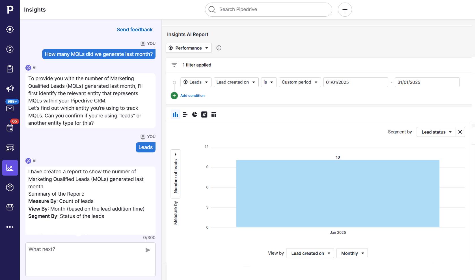Click the filter icon above the conditions
Viewport: 475px width, 280px height.
[x=174, y=64]
